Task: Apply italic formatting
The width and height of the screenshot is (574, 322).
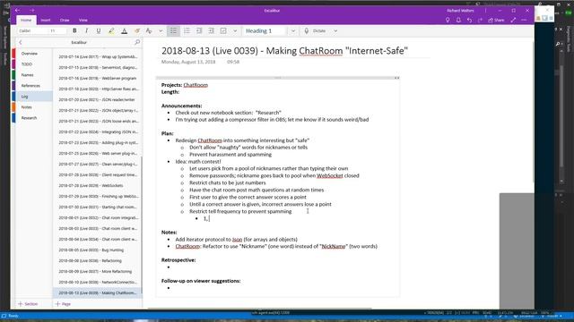Action: pyautogui.click(x=86, y=30)
